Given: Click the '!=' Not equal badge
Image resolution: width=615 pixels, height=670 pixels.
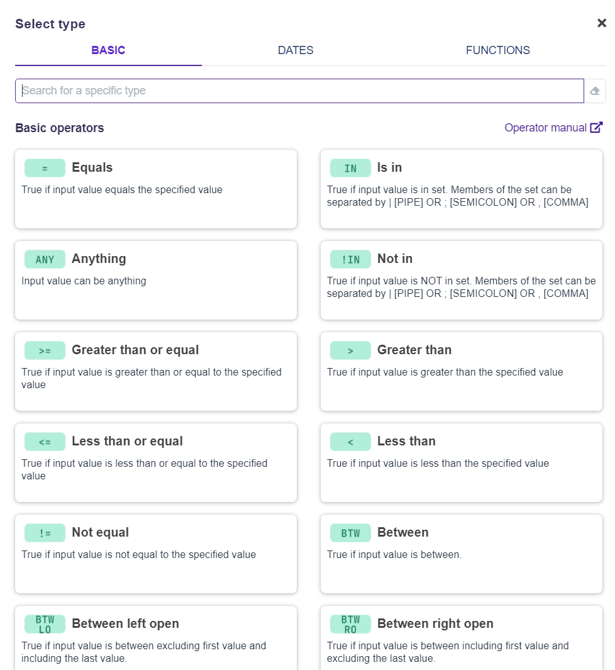Looking at the screenshot, I should pos(45,533).
